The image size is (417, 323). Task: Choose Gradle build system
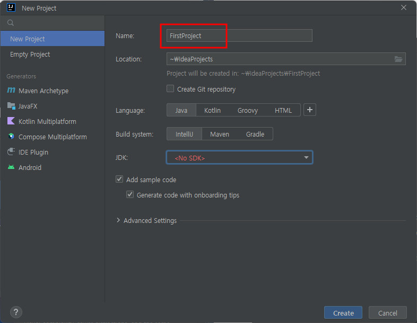click(x=255, y=134)
